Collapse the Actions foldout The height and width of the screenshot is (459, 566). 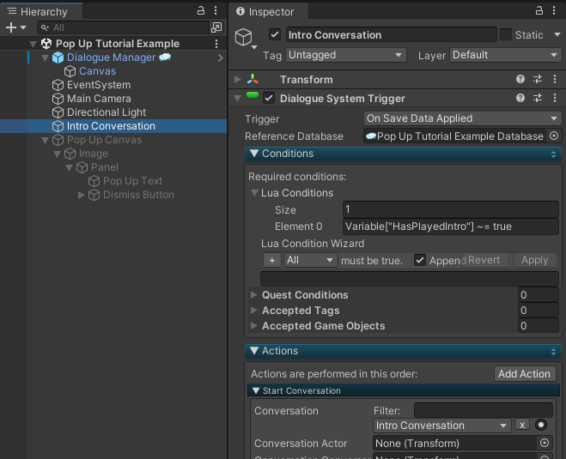pyautogui.click(x=254, y=351)
